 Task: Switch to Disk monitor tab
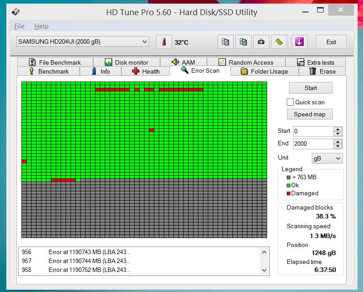pos(127,62)
